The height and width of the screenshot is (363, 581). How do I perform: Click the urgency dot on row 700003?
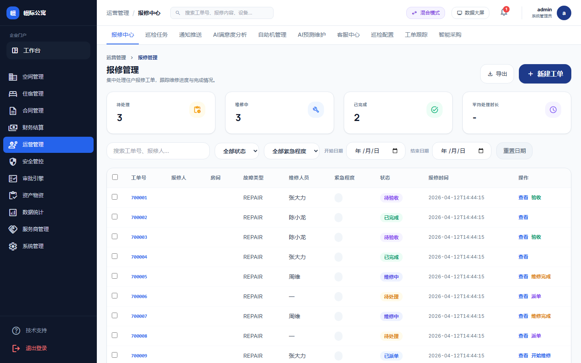point(339,237)
